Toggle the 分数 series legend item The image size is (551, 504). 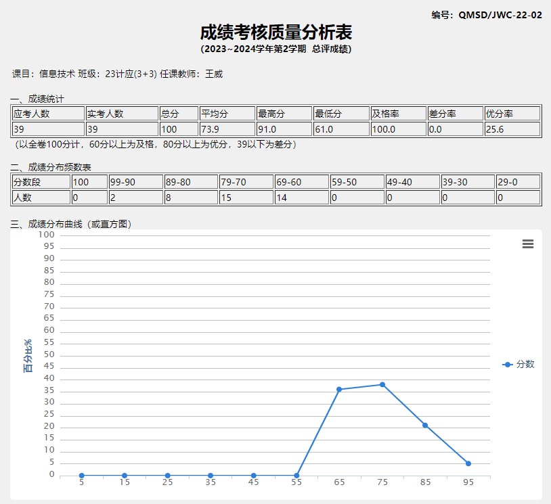[x=519, y=365]
